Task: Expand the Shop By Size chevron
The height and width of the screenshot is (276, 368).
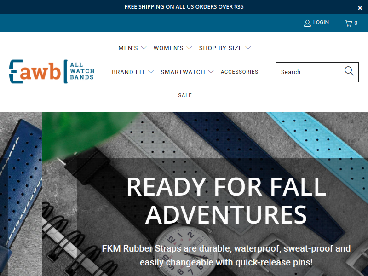Action: [x=248, y=48]
